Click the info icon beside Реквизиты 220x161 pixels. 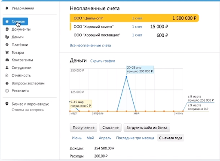[x=7, y=91]
